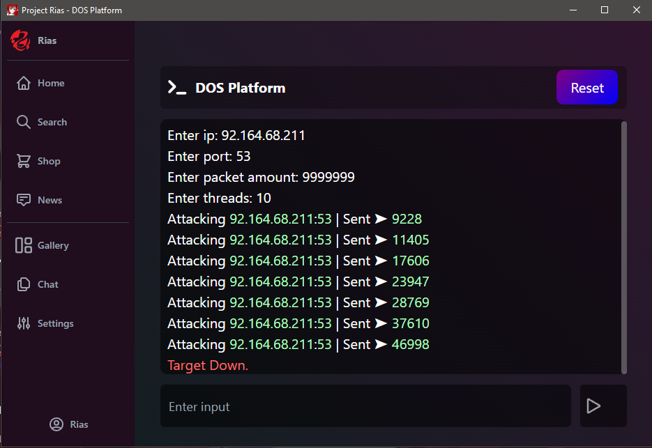Screen dimensions: 652x448
Task: Switch to the Gallery menu item
Action: (53, 245)
